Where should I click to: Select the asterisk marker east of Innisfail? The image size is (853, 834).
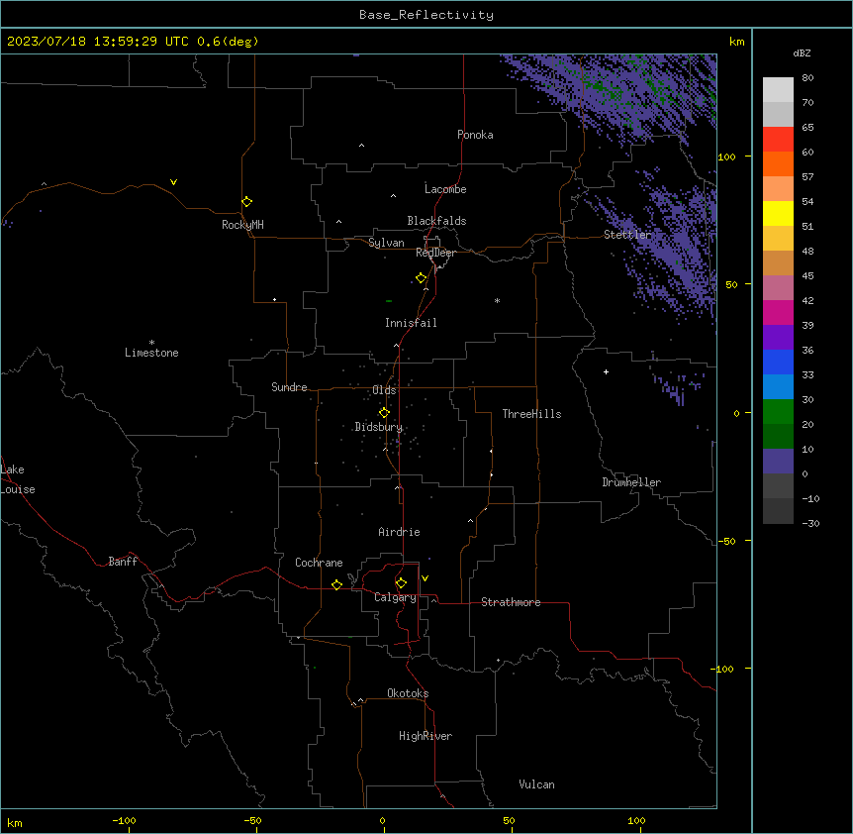(x=497, y=300)
